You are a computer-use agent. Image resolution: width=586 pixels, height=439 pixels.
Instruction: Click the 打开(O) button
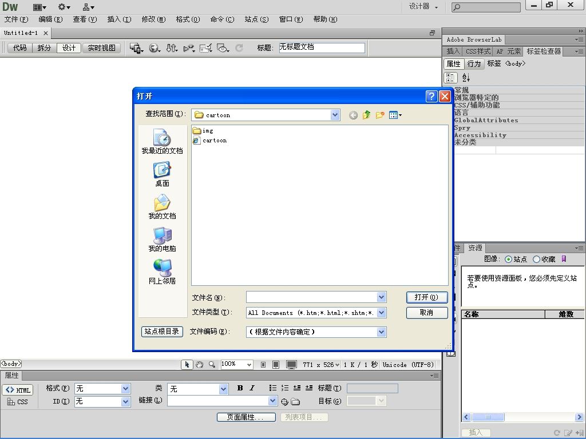pyautogui.click(x=427, y=297)
